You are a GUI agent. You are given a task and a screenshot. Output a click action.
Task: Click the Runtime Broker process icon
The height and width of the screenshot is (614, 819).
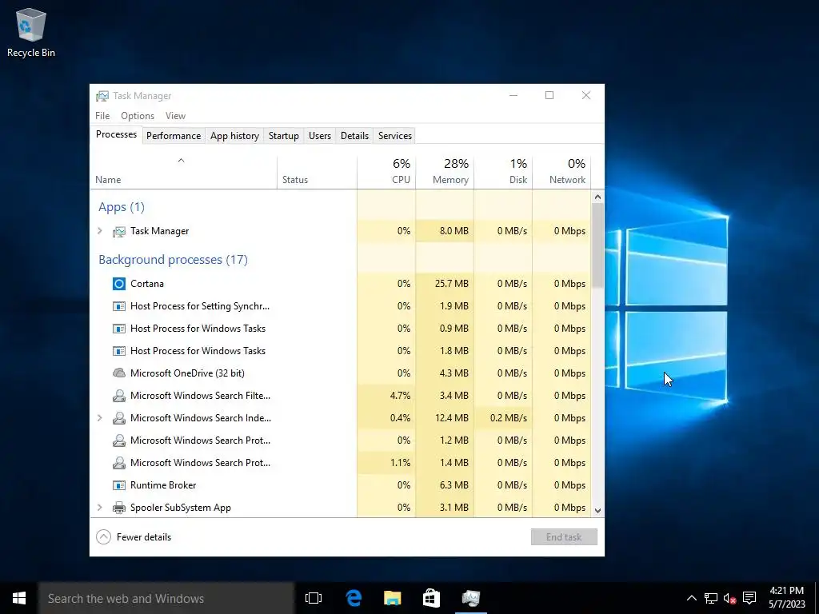pos(119,485)
